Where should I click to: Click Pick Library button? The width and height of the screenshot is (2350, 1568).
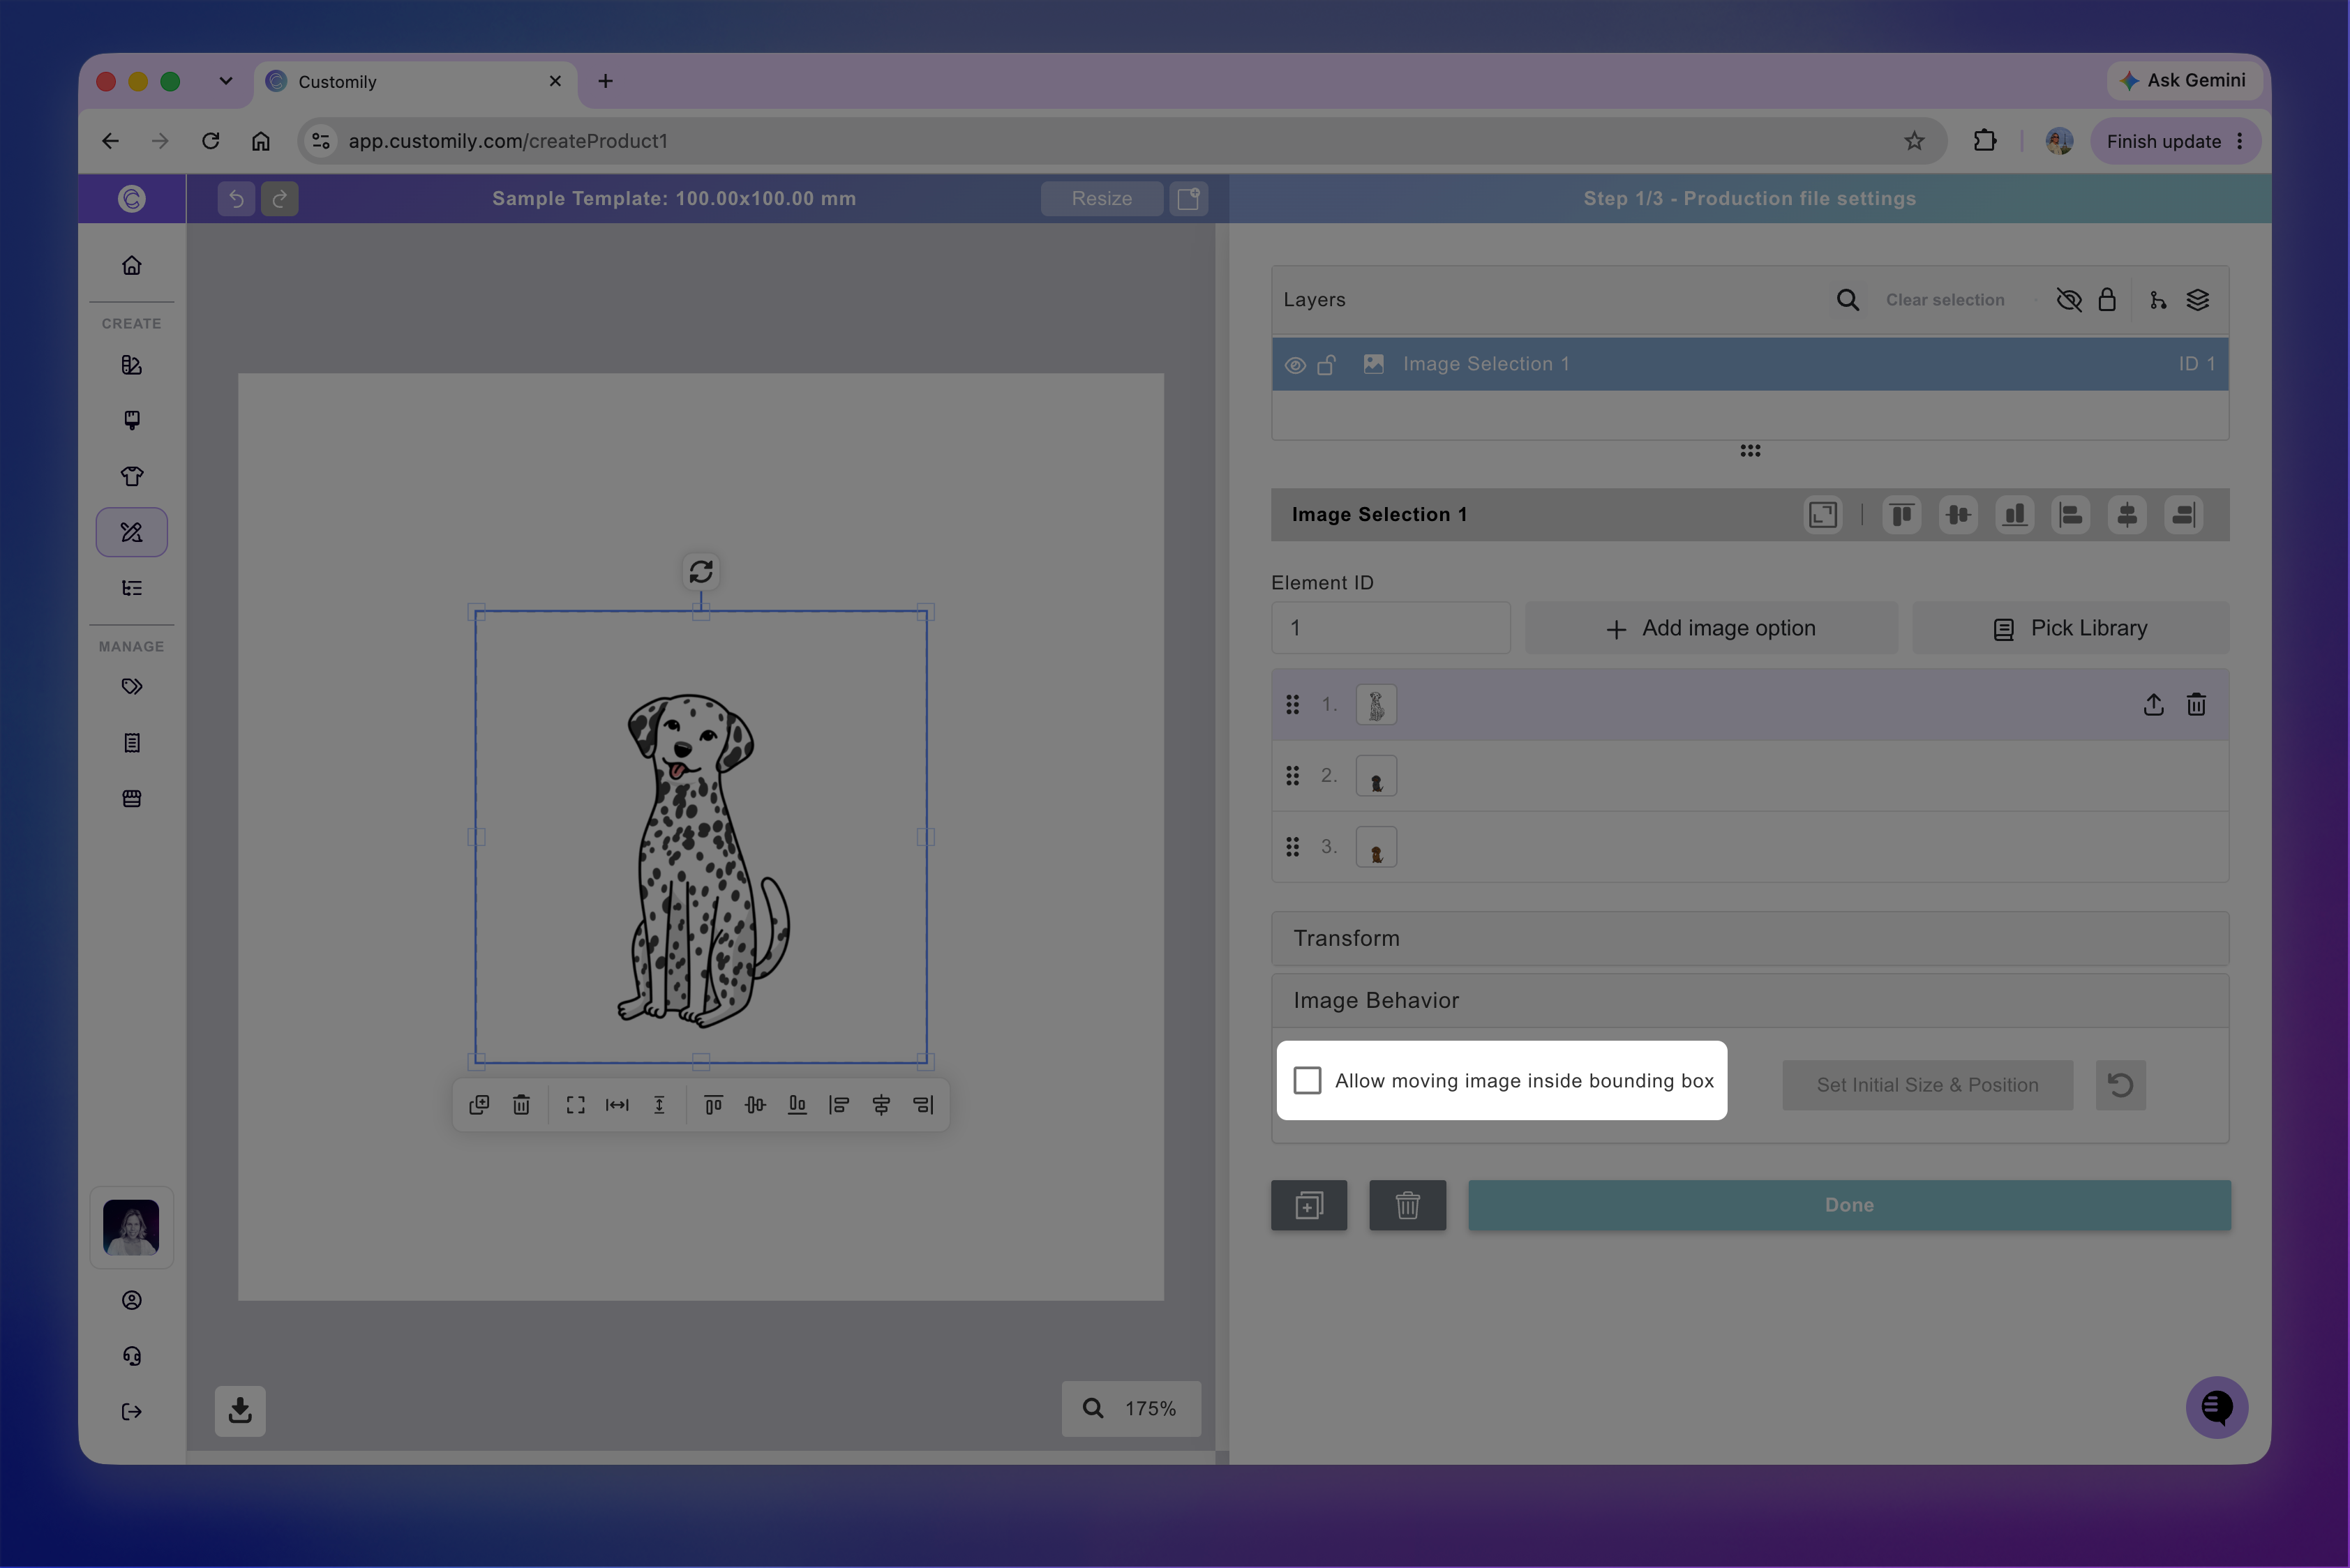(2070, 628)
